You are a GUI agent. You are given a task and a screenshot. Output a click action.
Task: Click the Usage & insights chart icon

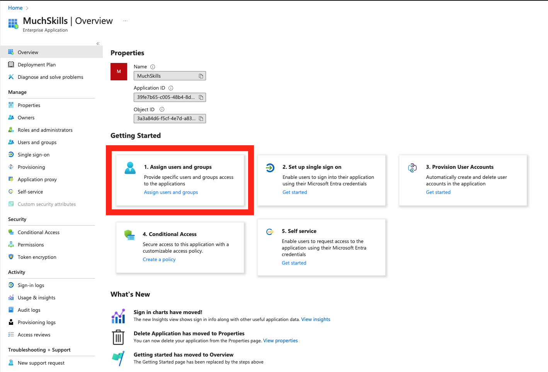[11, 297]
